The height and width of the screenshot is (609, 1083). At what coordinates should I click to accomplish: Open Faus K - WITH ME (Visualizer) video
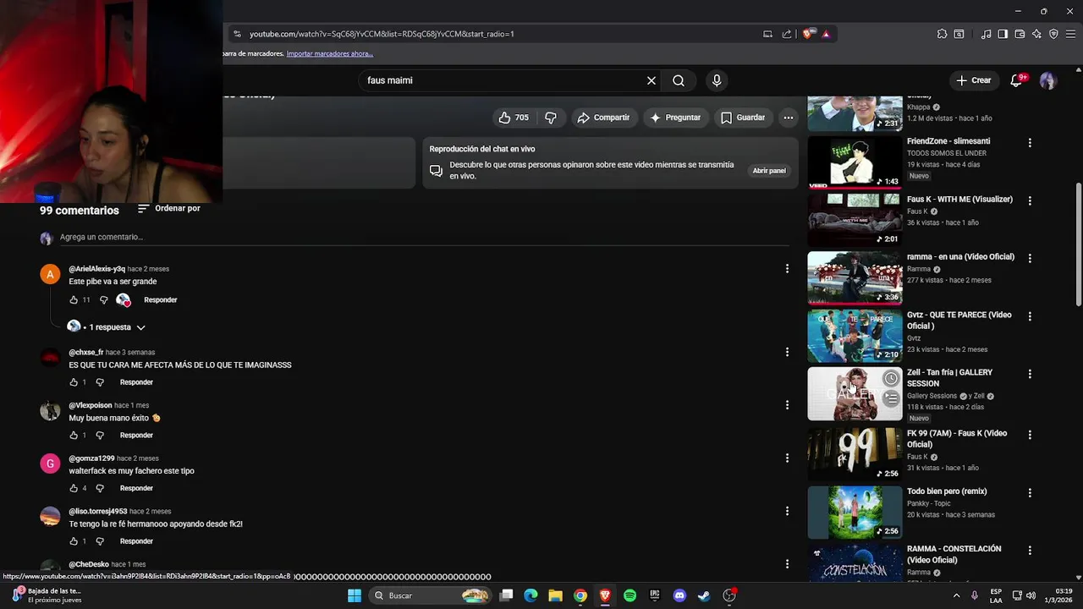coord(855,219)
